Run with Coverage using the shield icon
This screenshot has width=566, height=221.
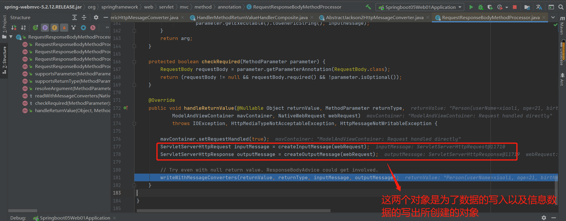point(490,7)
